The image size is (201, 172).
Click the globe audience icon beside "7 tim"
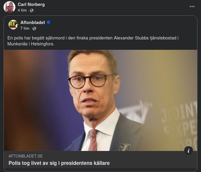[x=34, y=28]
